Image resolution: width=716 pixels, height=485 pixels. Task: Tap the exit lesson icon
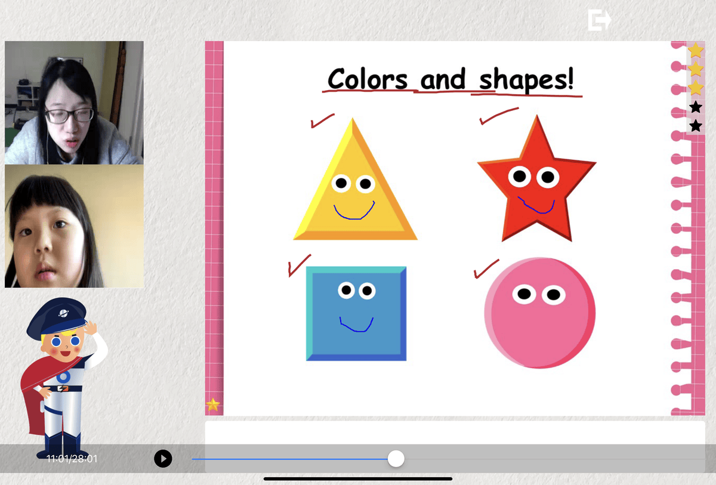tap(598, 20)
